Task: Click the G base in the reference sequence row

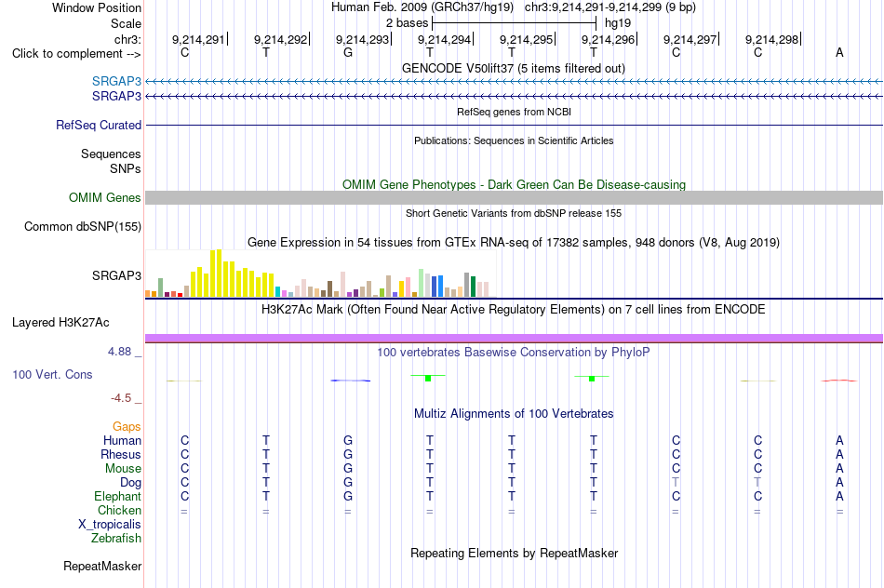Action: pyautogui.click(x=348, y=53)
